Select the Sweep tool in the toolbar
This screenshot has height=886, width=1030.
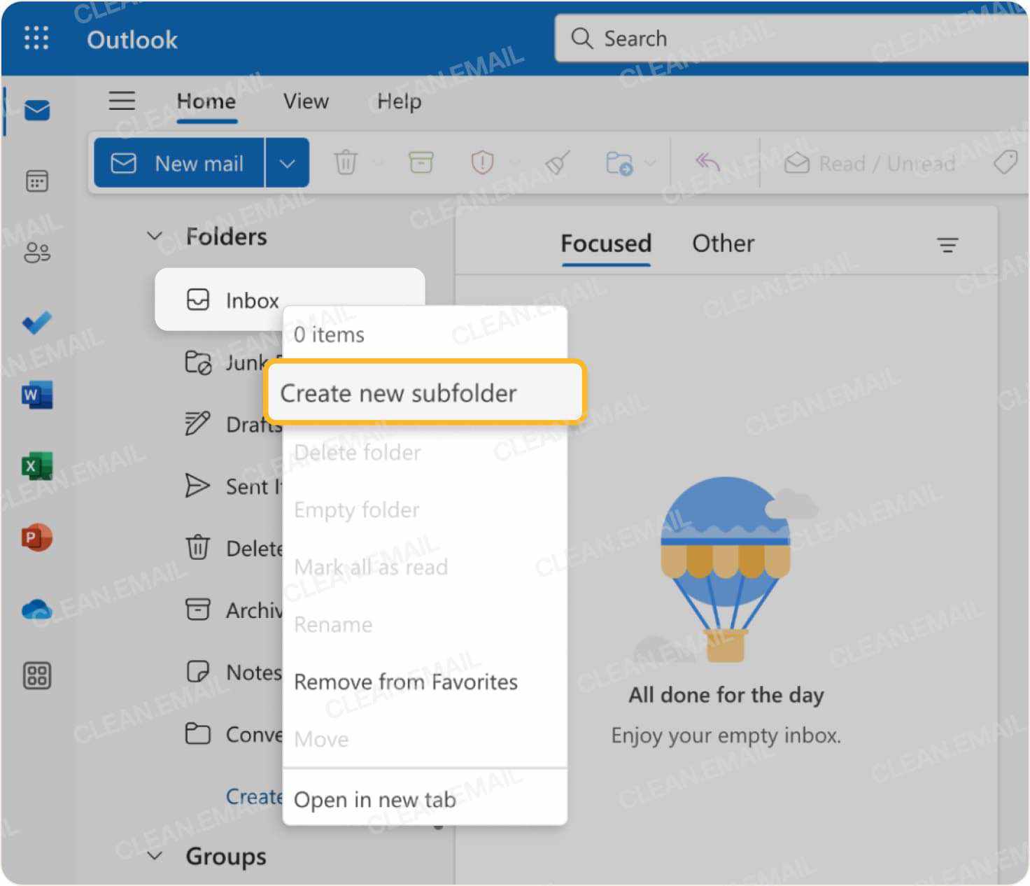[x=556, y=162]
